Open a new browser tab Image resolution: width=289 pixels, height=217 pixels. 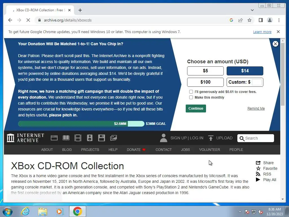point(80,10)
